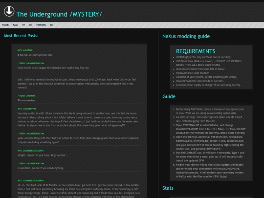This screenshot has width=264, height=198.
Task: Select the ??? nav item right after FAQ
Action: [x=23, y=25]
